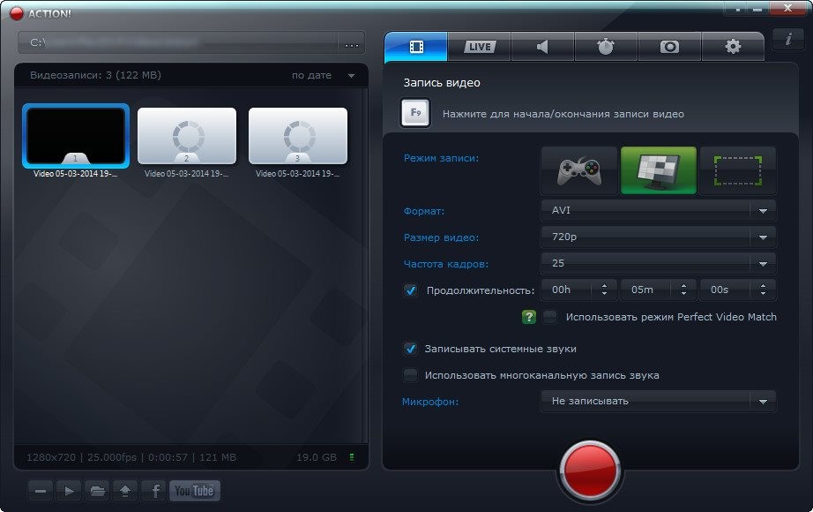Open the recordings folder icon
813x512 pixels.
click(x=98, y=491)
